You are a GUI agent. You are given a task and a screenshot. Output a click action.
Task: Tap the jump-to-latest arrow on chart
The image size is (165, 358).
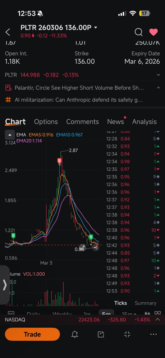[95, 247]
